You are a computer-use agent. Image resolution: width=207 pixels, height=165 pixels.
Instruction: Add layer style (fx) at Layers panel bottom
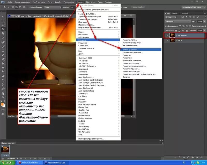tap(180, 157)
